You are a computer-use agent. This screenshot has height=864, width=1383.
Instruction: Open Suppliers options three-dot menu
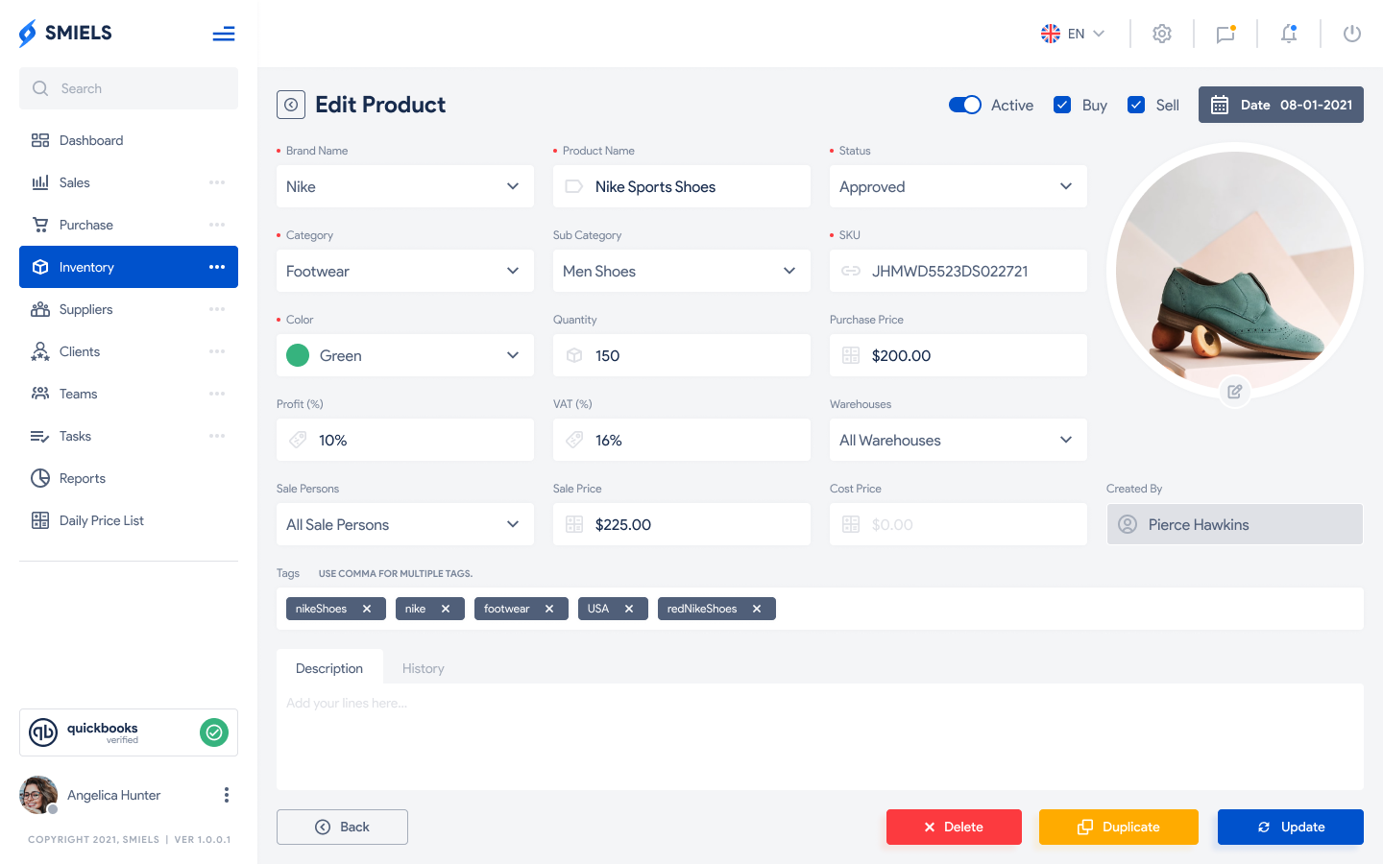pyautogui.click(x=217, y=309)
